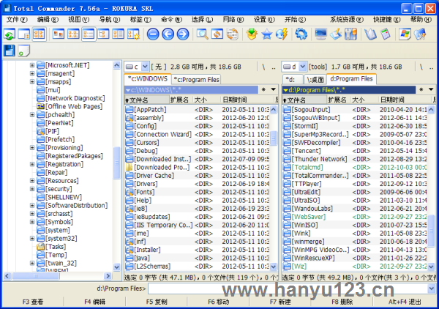Click the F6 移动 button
This screenshot has width=439, height=309.
coord(218,302)
